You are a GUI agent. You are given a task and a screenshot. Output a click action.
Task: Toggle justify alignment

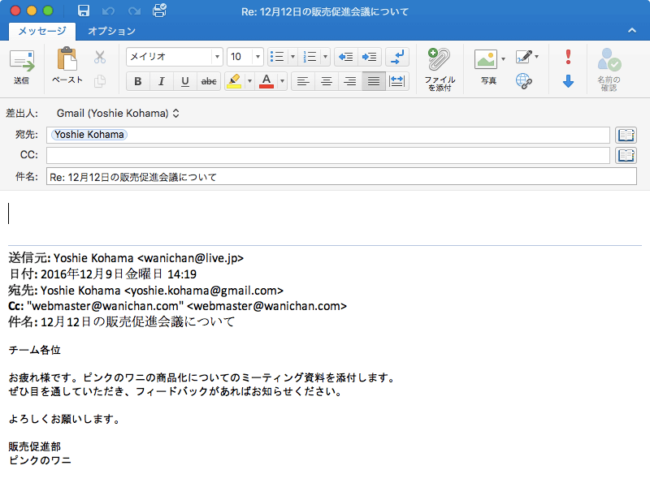(x=374, y=81)
